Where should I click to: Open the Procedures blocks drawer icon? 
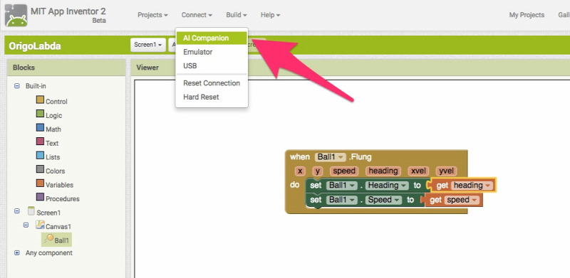tap(40, 197)
